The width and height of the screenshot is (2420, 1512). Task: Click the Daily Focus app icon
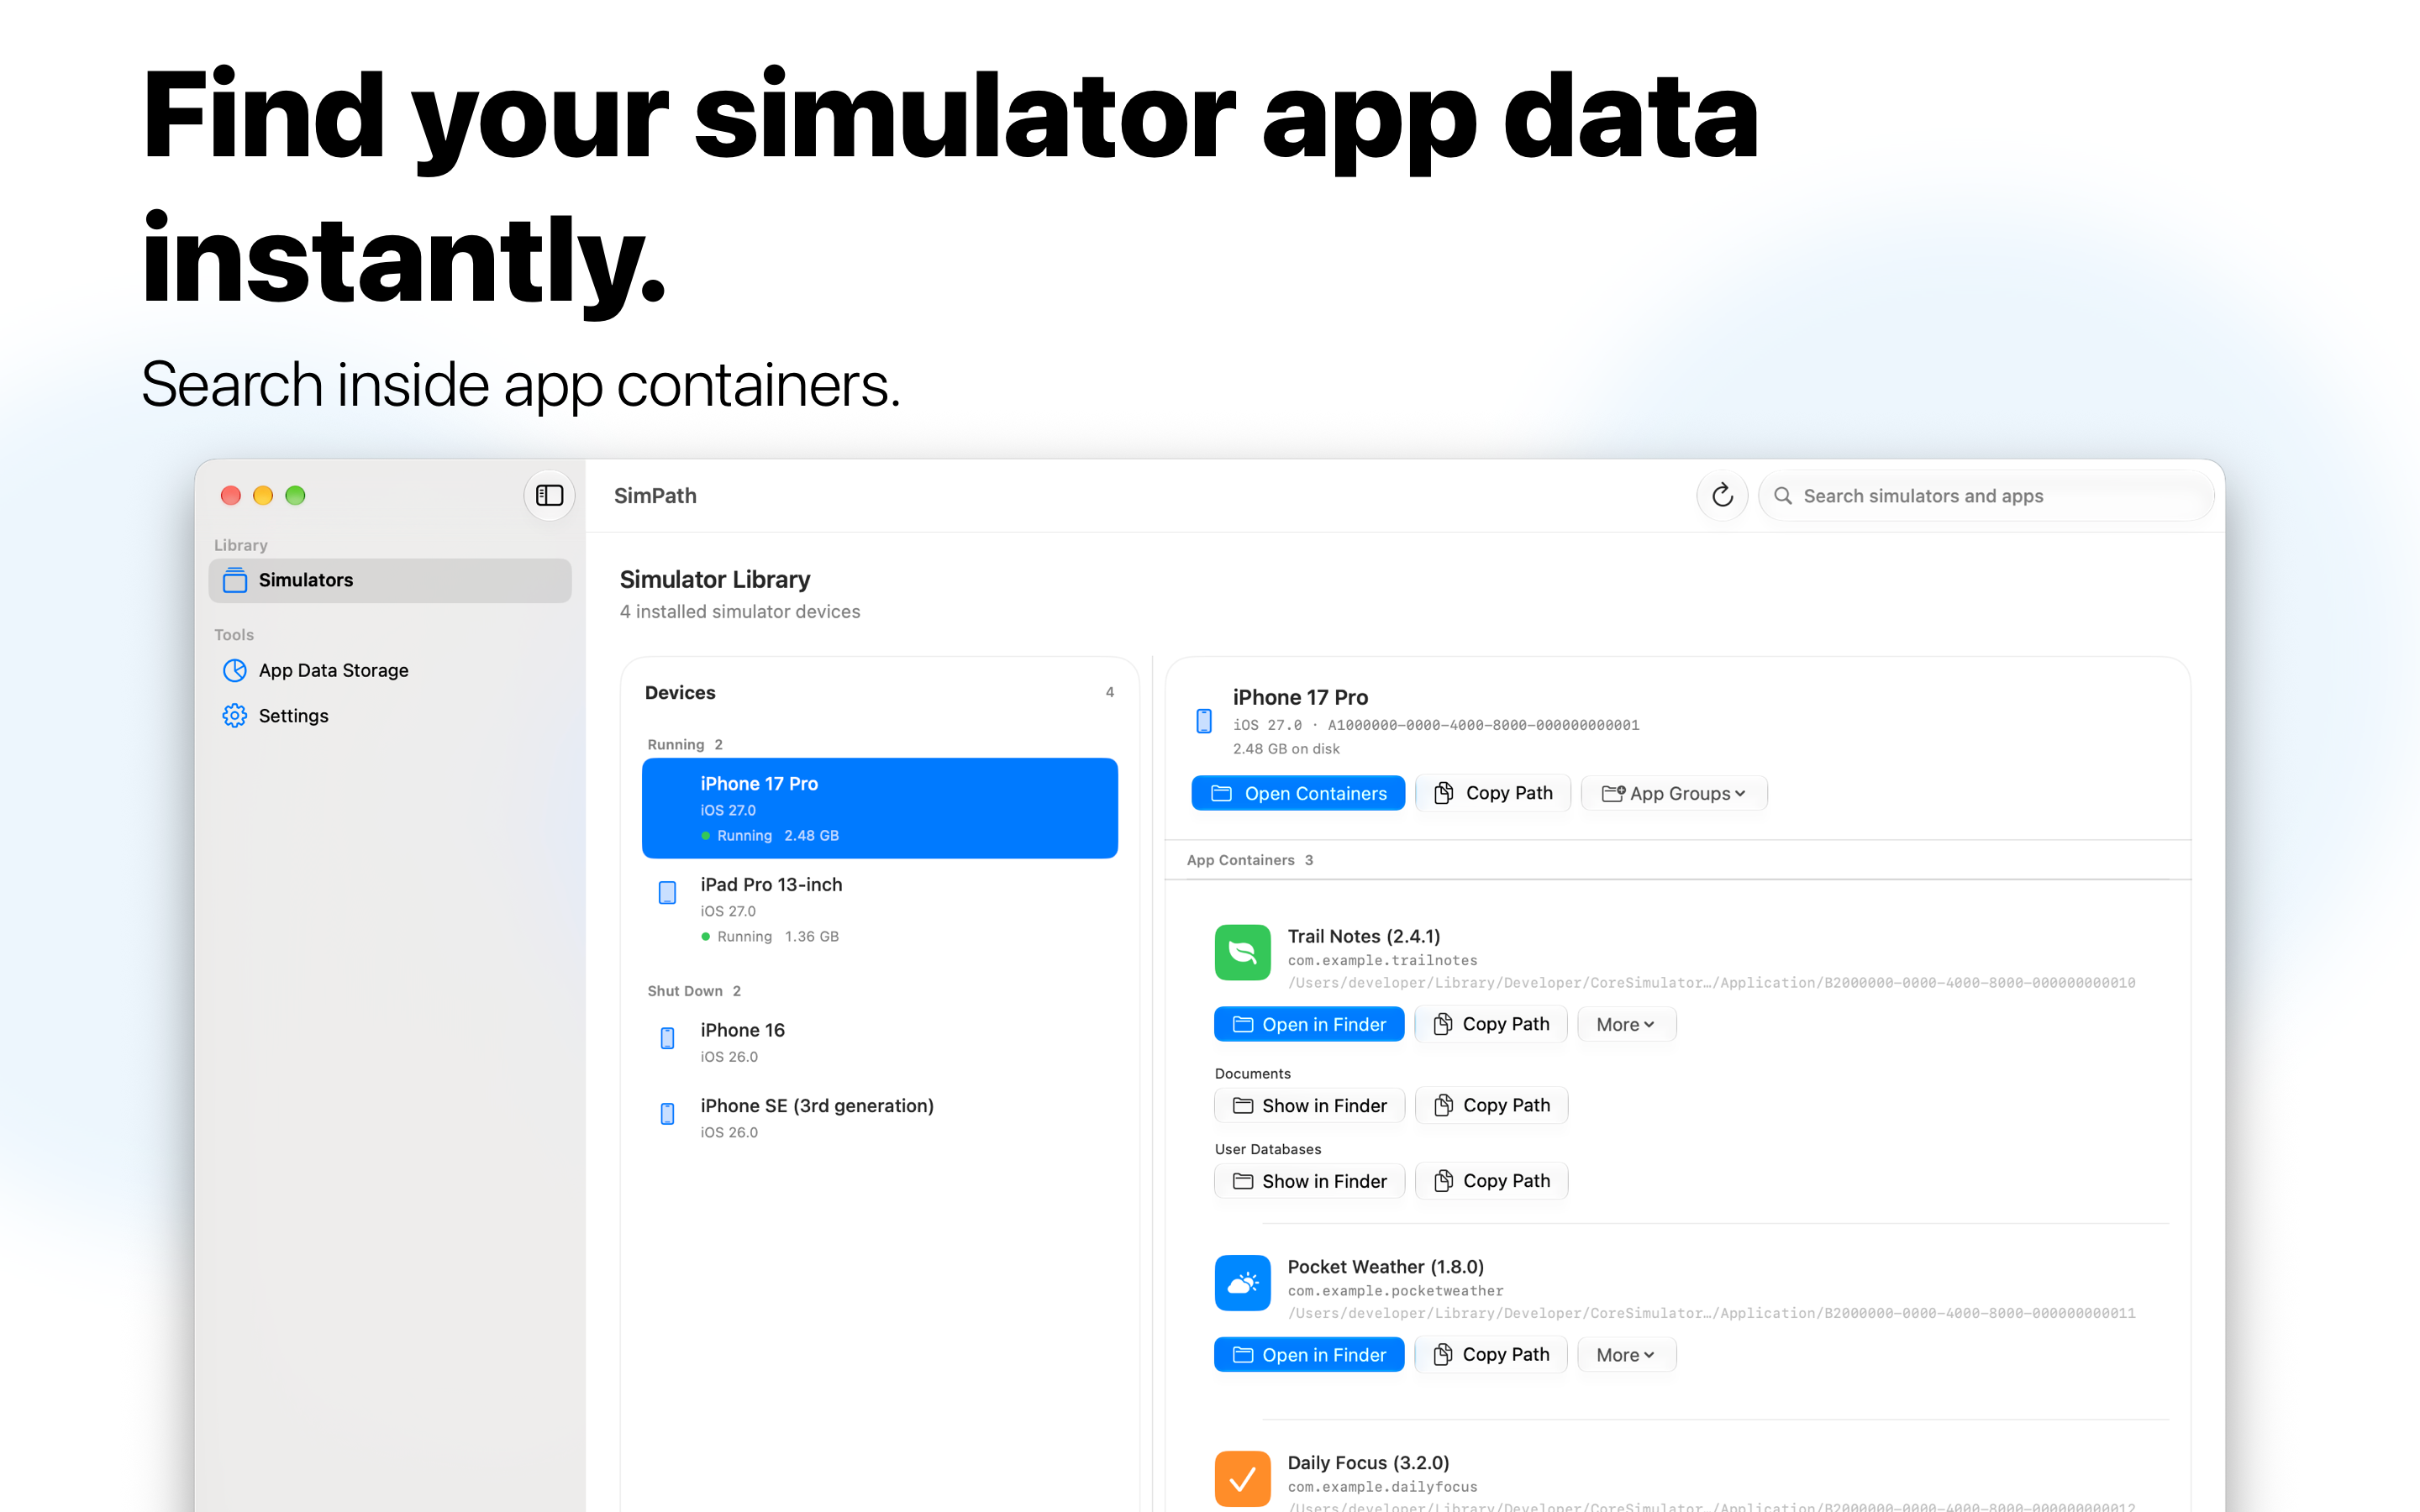(x=1242, y=1478)
